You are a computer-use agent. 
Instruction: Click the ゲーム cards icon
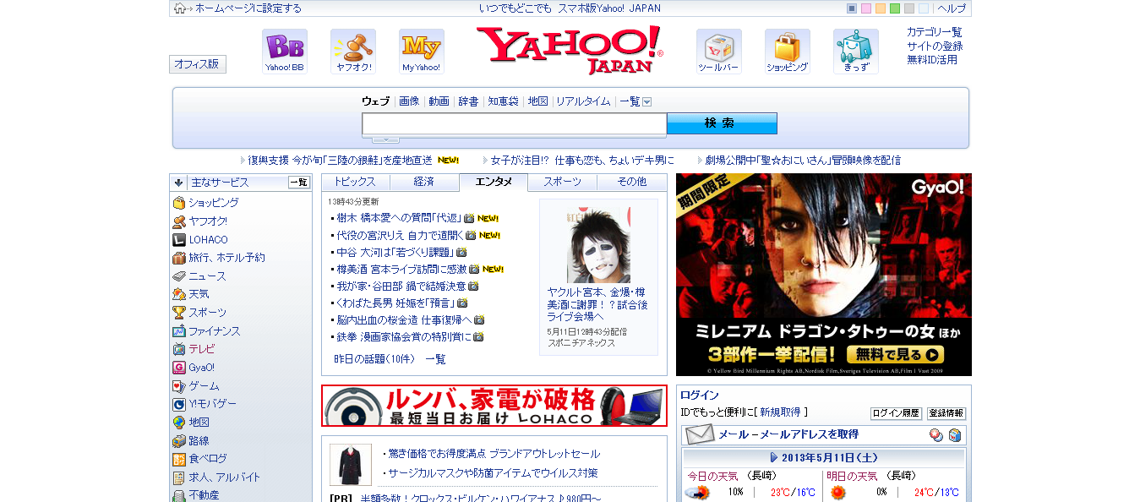point(179,386)
